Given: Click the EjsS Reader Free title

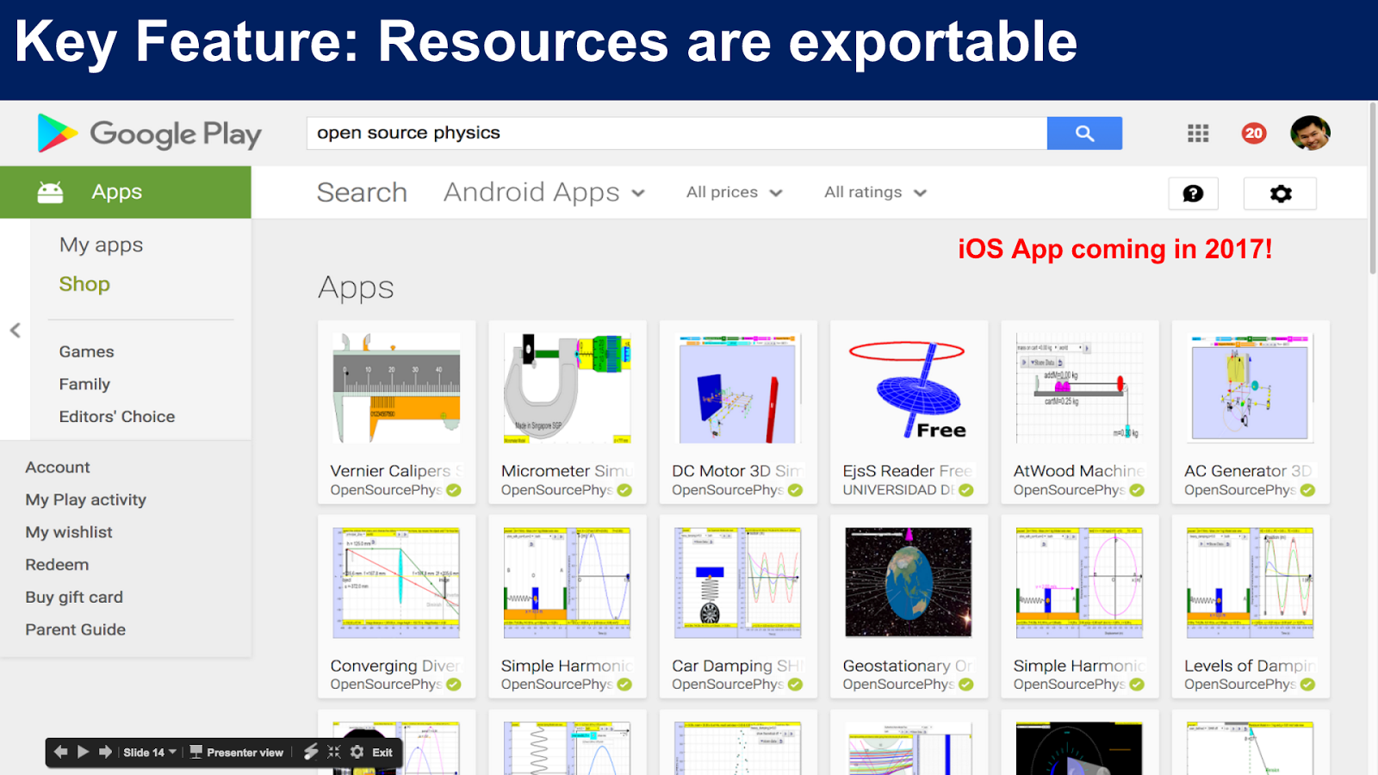Looking at the screenshot, I should (908, 471).
